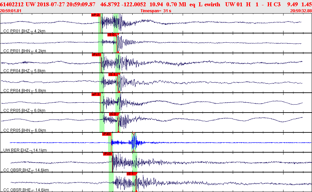Click the iPd0 pick flag on RER EHZ
Image resolution: width=312 pixels, height=192 pixels.
click(106, 134)
